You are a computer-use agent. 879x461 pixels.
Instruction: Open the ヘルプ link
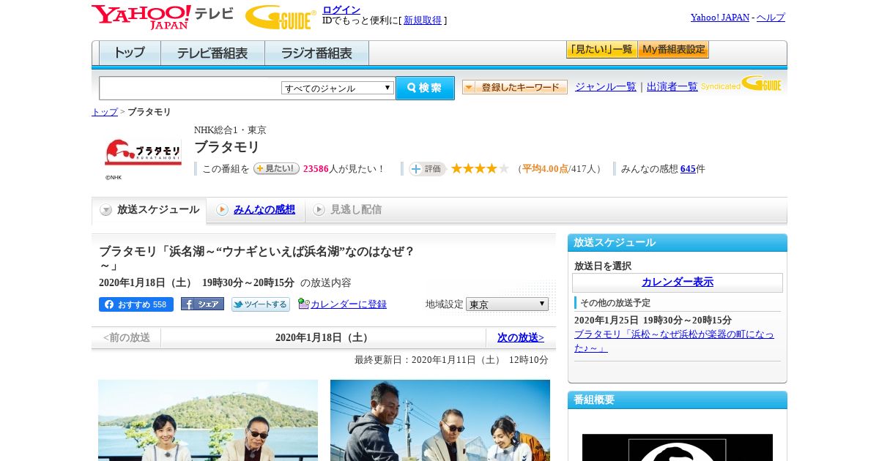(x=771, y=18)
